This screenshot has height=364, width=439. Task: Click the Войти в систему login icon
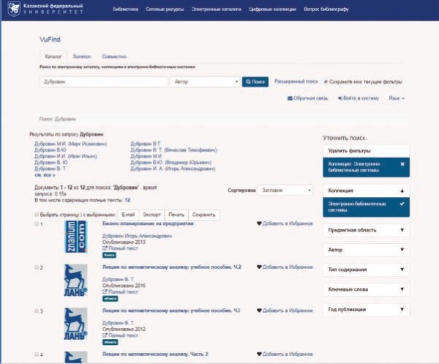click(336, 98)
